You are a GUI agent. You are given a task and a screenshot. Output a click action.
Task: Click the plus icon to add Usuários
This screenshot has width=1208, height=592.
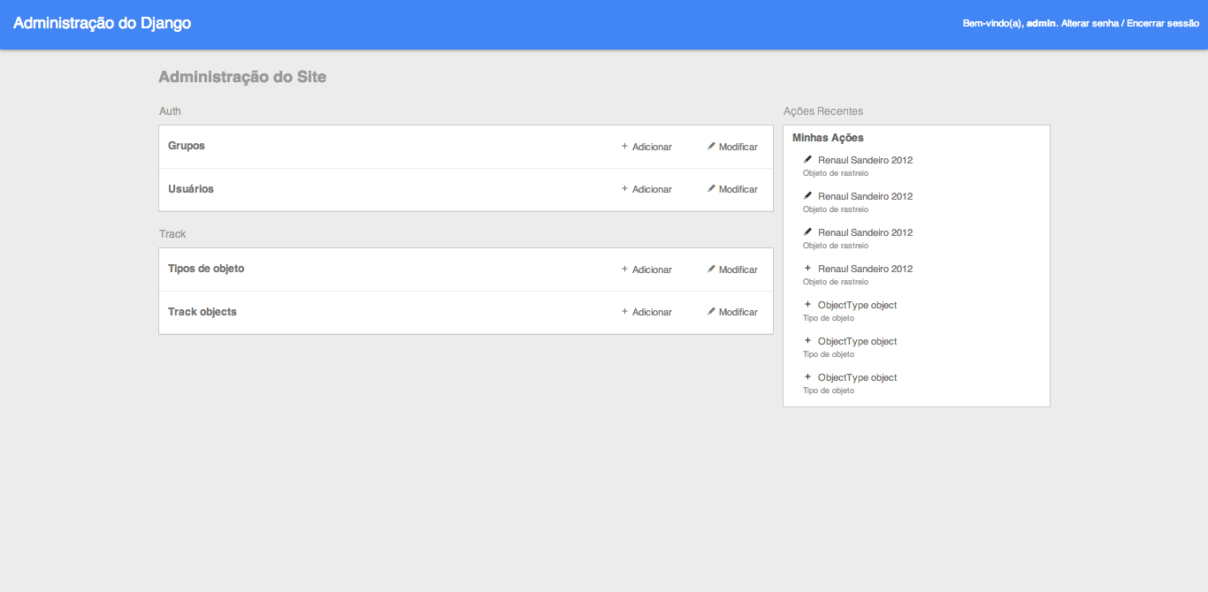click(x=624, y=188)
